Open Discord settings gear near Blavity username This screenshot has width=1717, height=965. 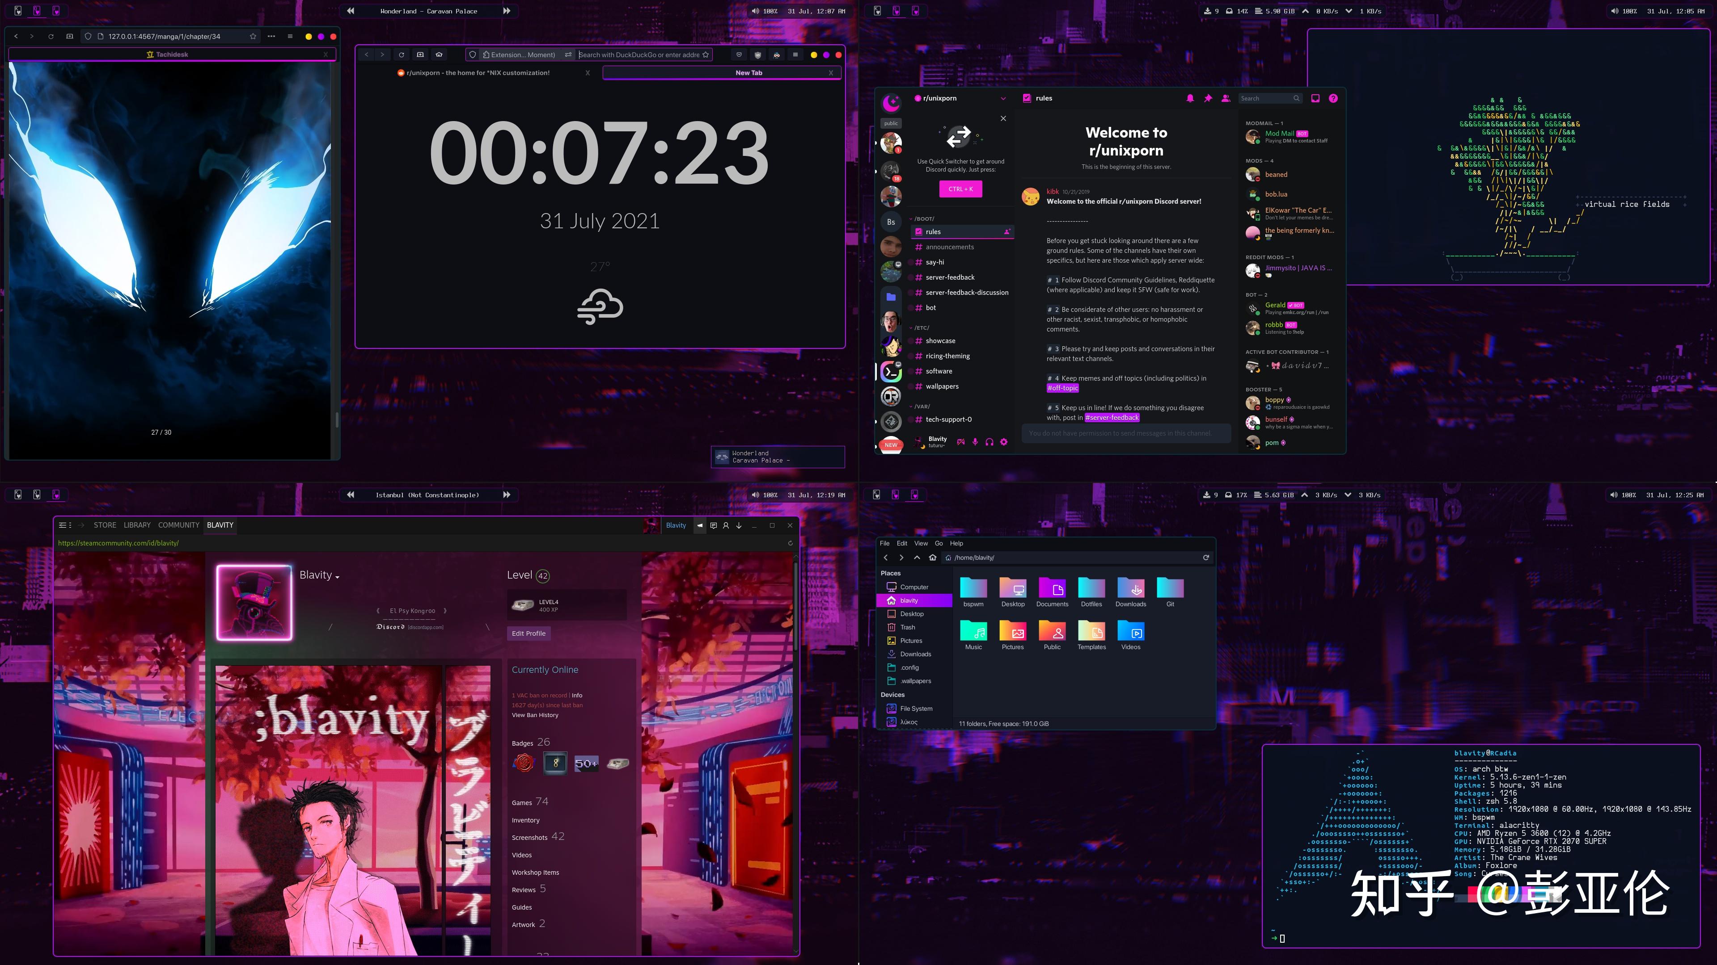(x=1004, y=442)
